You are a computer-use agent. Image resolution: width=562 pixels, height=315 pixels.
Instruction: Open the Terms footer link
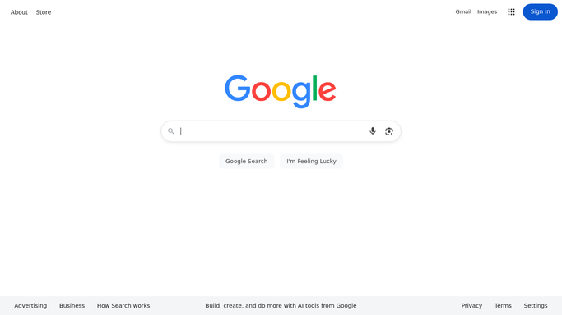tap(503, 305)
